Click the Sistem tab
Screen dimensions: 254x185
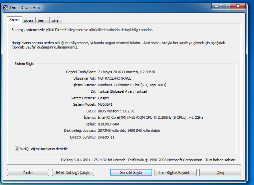coord(15,20)
